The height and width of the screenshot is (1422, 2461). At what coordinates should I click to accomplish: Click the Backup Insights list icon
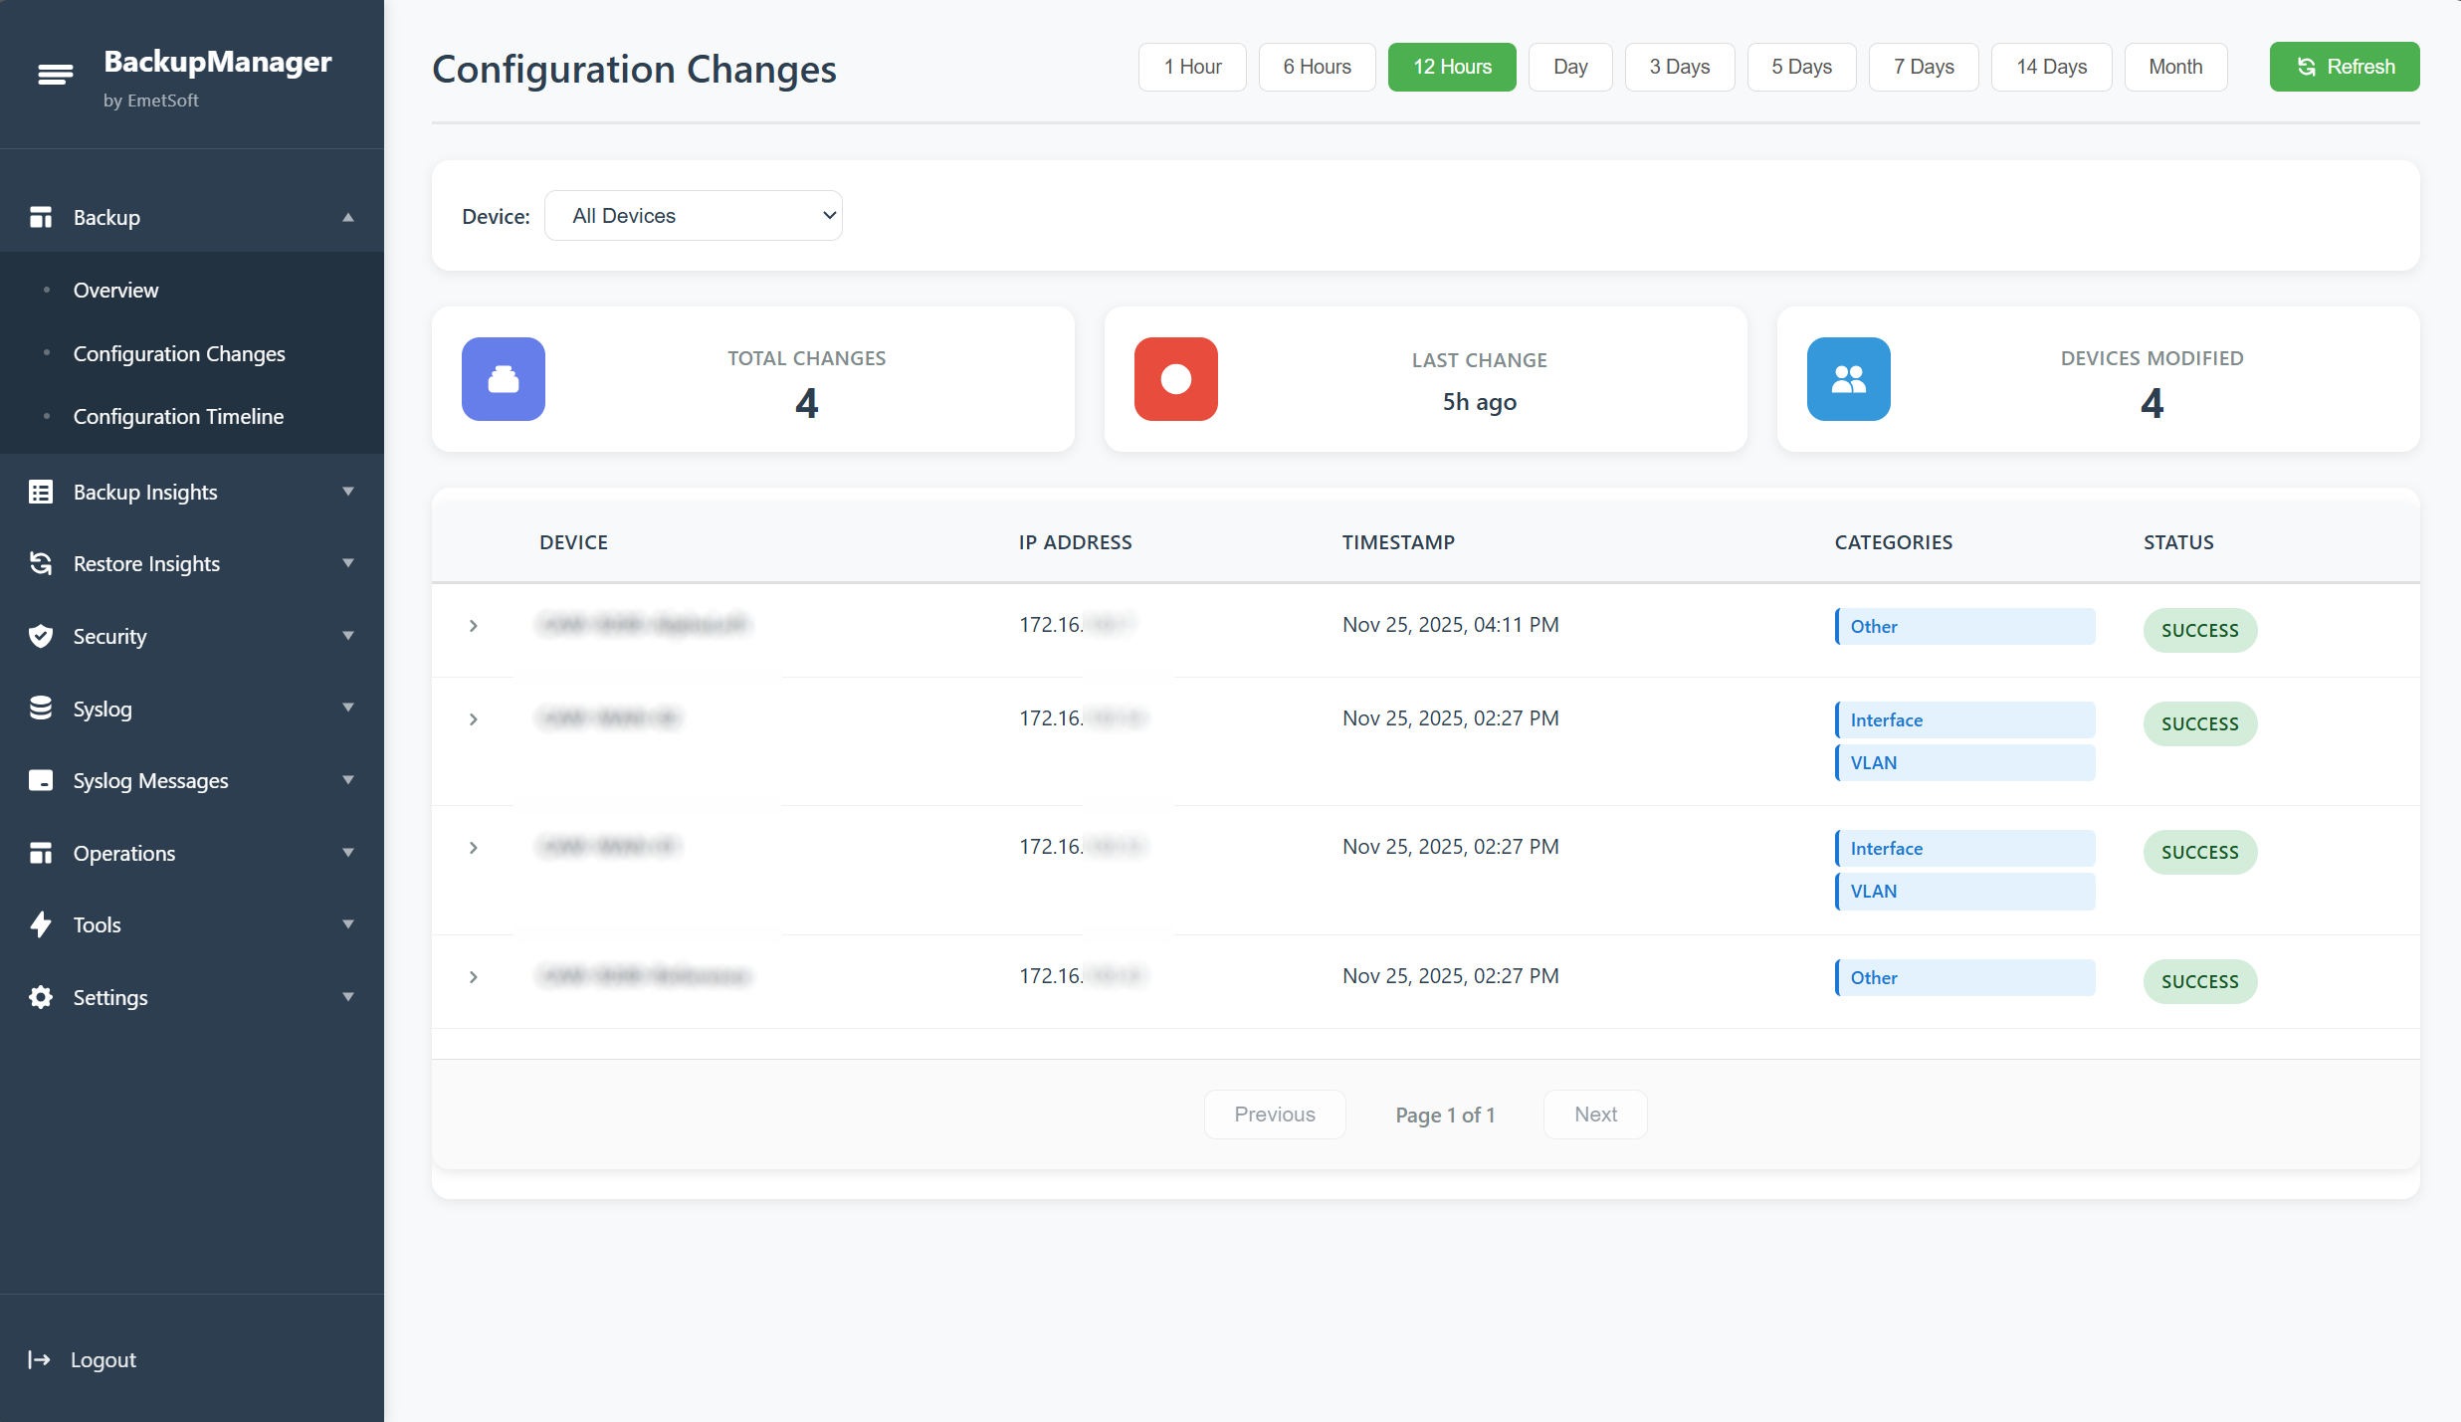[x=41, y=492]
